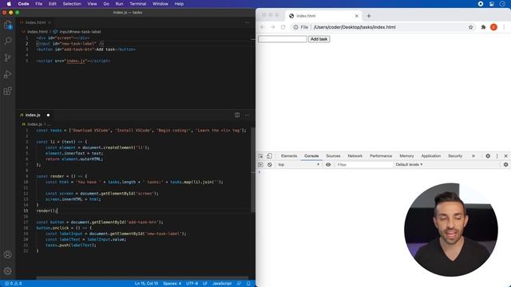Open Chrome extensions puzzle icon

pyautogui.click(x=483, y=27)
